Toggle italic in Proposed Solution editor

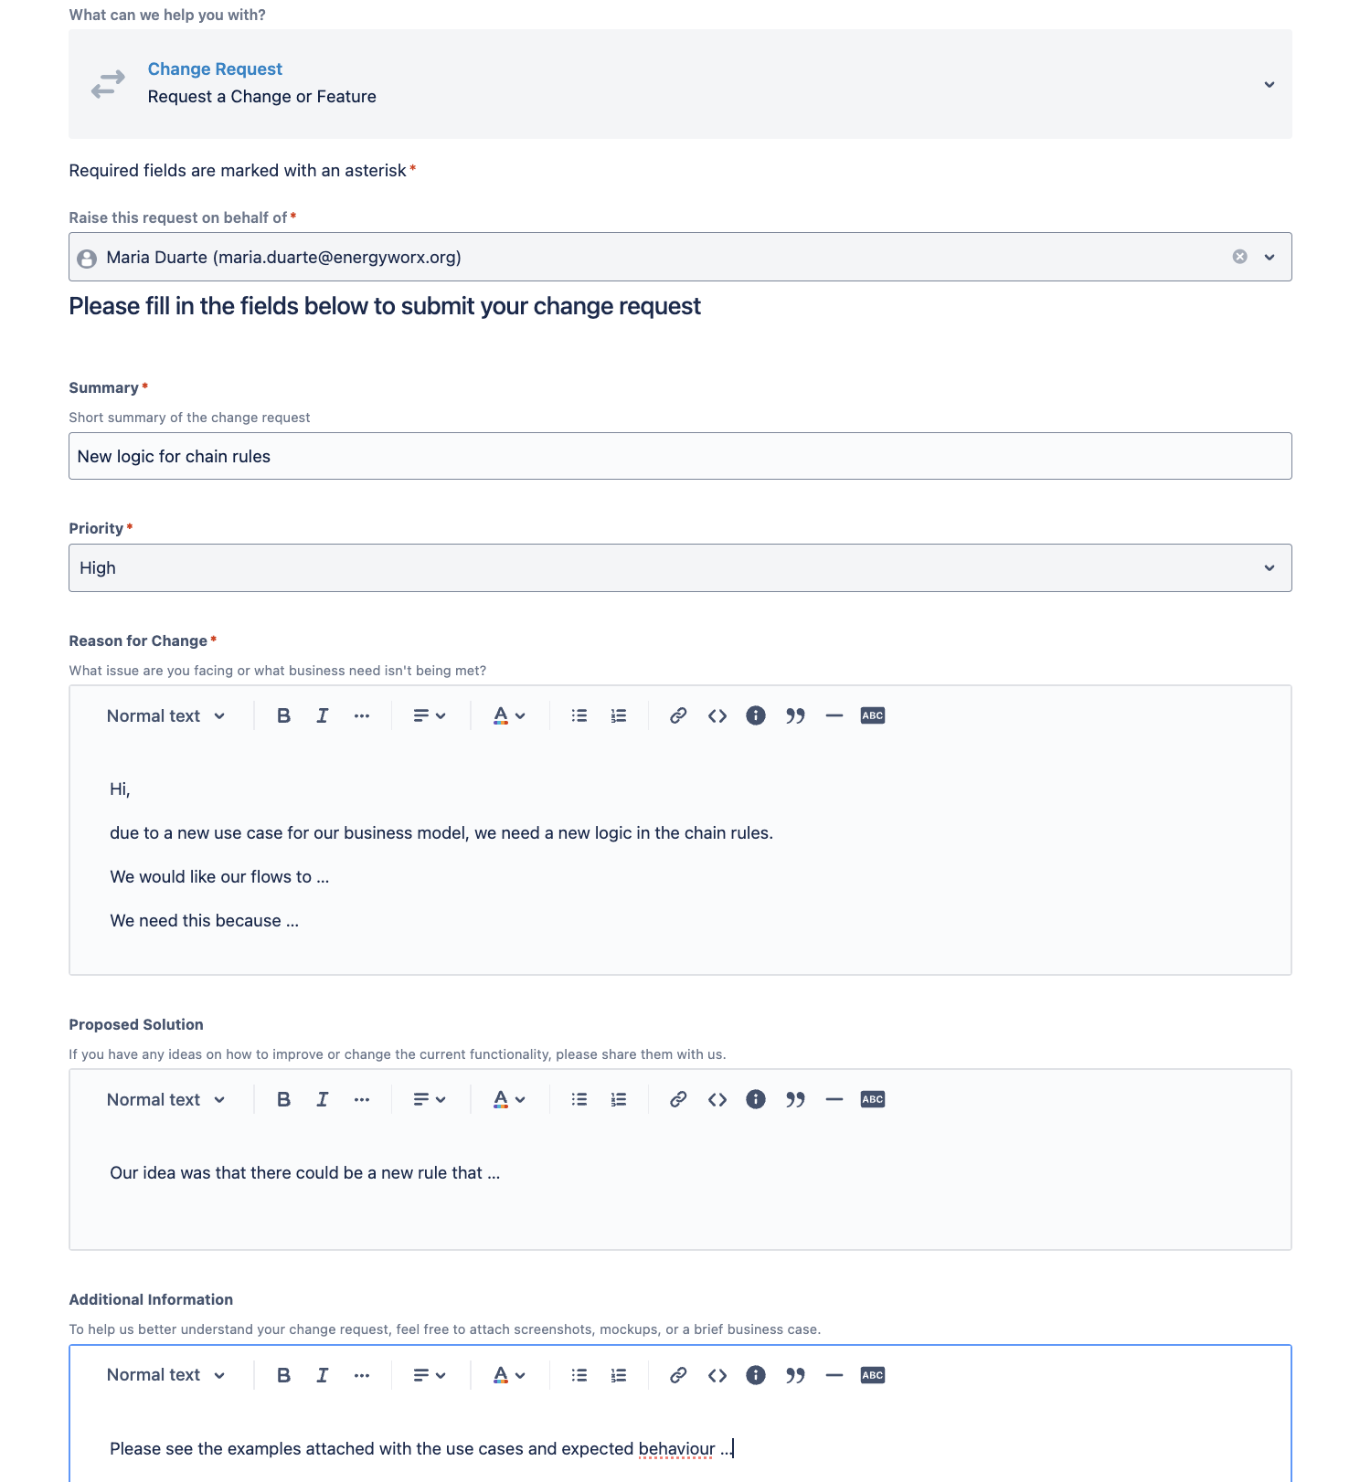coord(322,1100)
